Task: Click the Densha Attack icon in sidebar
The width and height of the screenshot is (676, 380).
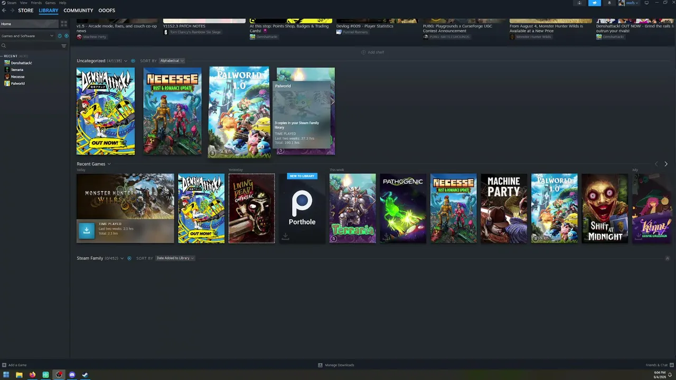Action: point(7,63)
